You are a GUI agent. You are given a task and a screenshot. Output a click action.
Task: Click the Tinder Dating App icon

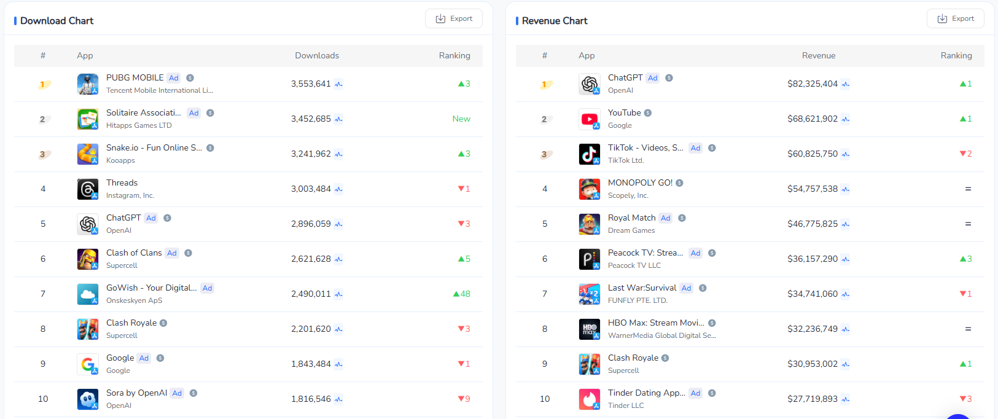tap(589, 399)
